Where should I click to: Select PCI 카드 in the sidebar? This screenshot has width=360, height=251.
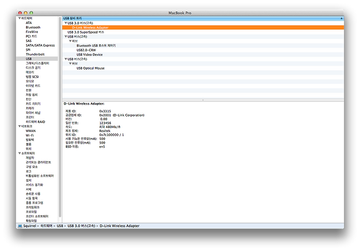tap(31, 36)
